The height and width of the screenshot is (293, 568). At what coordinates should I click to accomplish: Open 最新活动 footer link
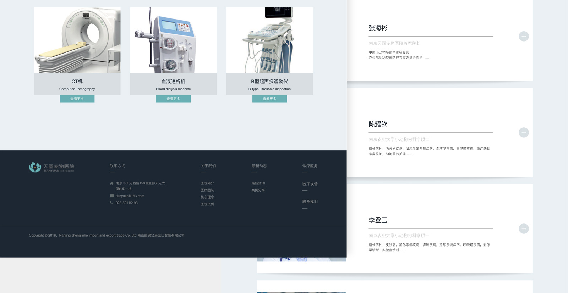(x=258, y=183)
